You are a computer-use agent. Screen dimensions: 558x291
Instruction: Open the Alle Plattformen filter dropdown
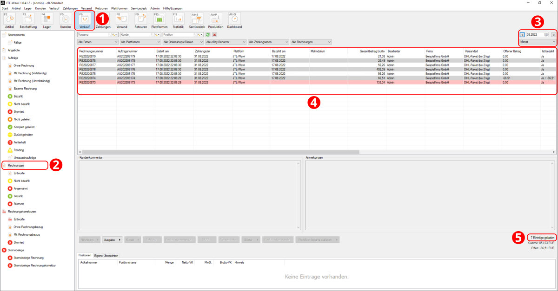point(139,42)
